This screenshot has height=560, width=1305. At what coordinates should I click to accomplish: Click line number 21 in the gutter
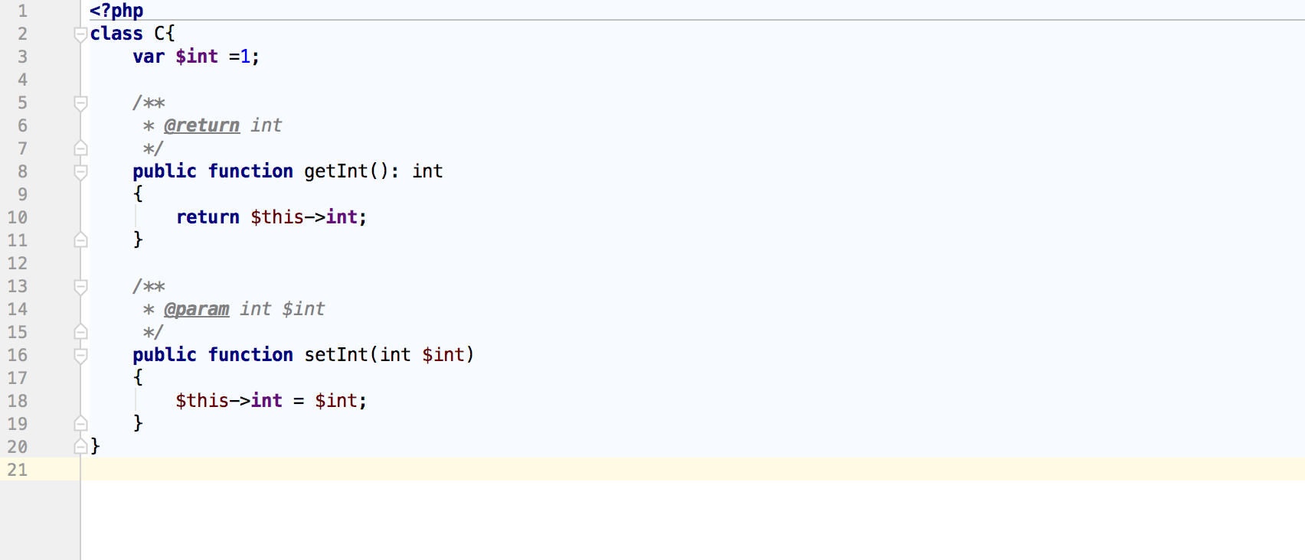[18, 470]
